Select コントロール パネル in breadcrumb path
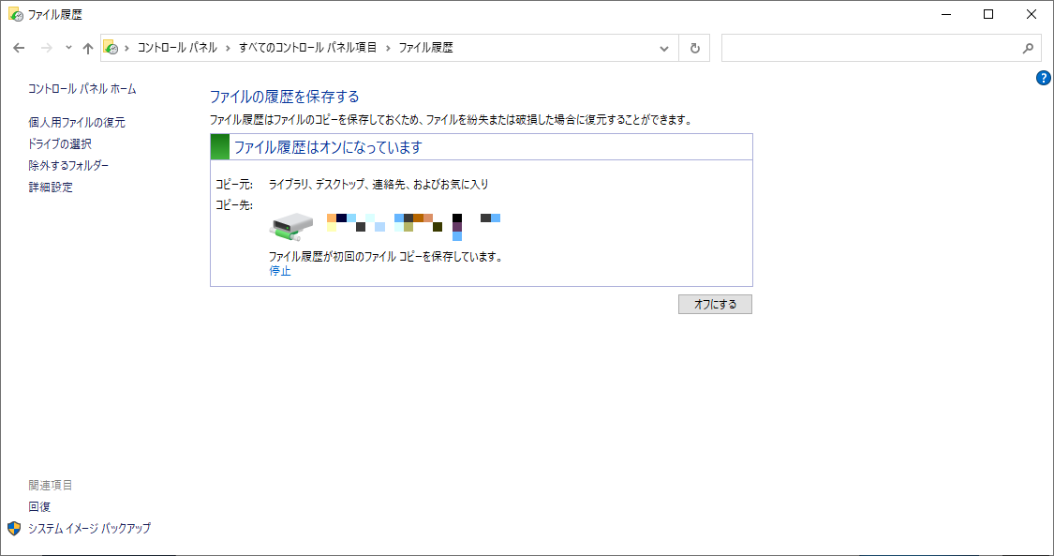The image size is (1054, 556). pos(177,48)
